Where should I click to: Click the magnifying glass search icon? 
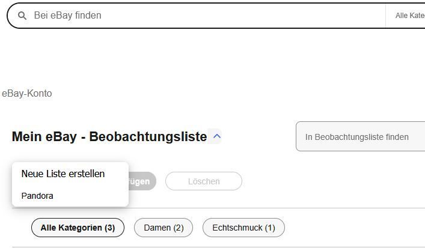[22, 16]
